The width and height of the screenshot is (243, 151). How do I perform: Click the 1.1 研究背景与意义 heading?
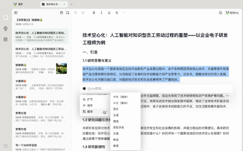tap(97, 60)
